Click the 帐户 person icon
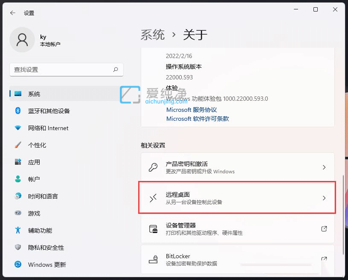348x280 pixels. pos(18,179)
